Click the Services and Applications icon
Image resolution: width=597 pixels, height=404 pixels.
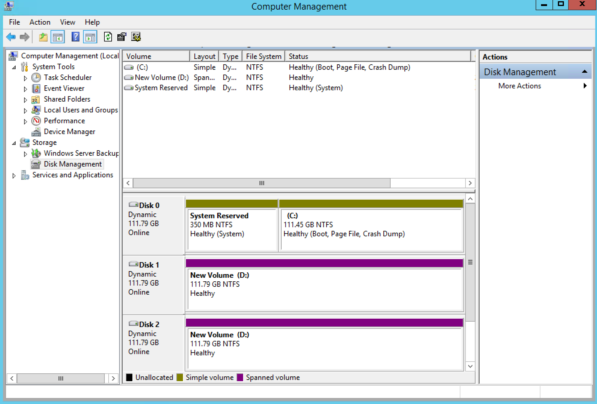tap(25, 175)
